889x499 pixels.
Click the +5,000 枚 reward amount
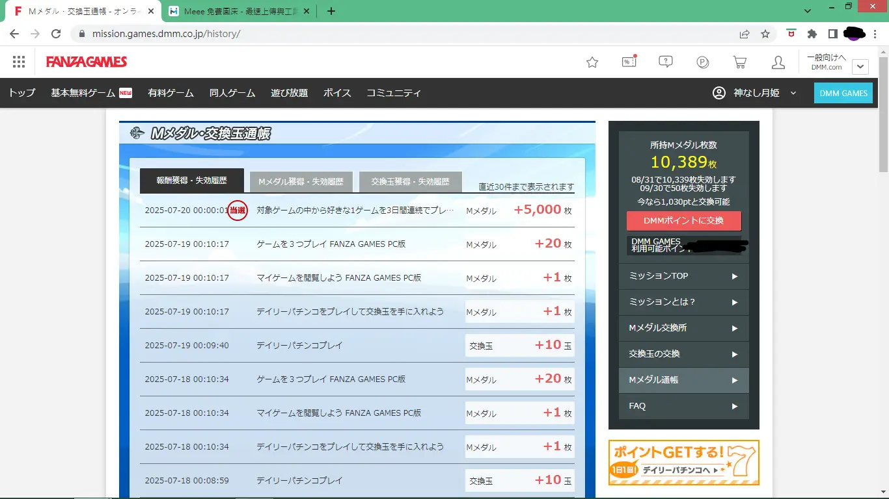(543, 210)
